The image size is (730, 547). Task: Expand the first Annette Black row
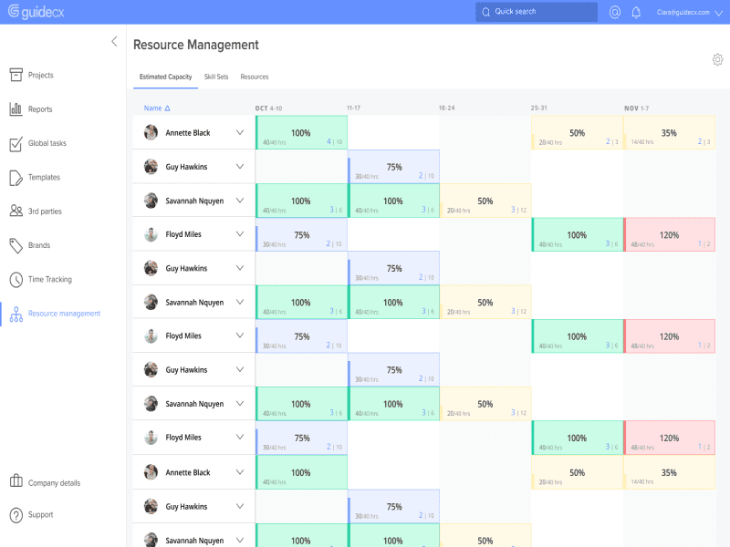tap(240, 132)
